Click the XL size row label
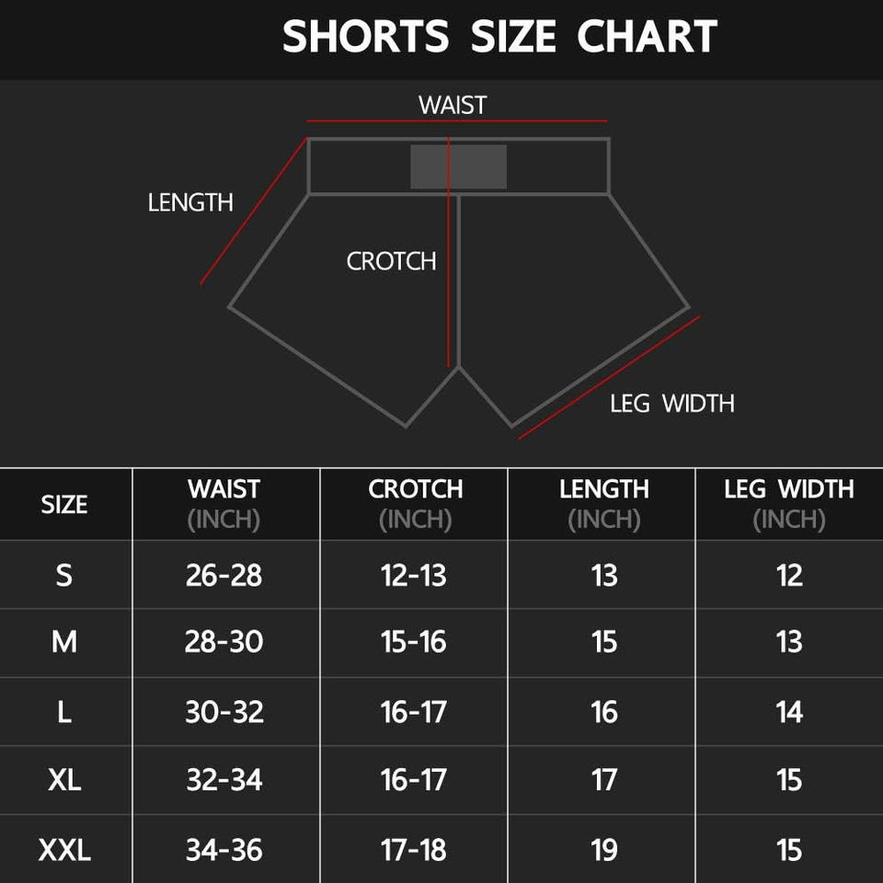The height and width of the screenshot is (883, 883). tap(64, 780)
